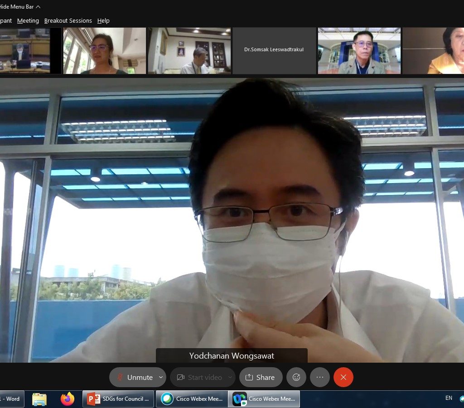
Task: Switch to Word in the taskbar
Action: click(11, 399)
